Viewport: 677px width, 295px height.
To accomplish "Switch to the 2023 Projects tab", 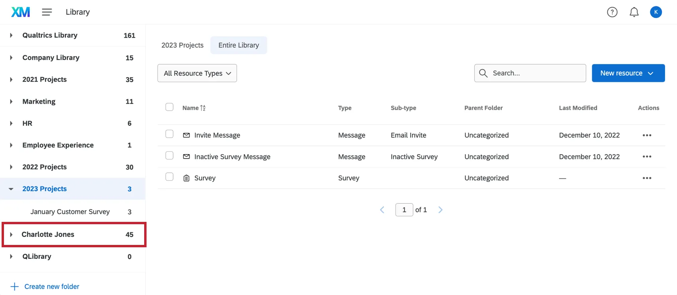I will click(x=182, y=45).
